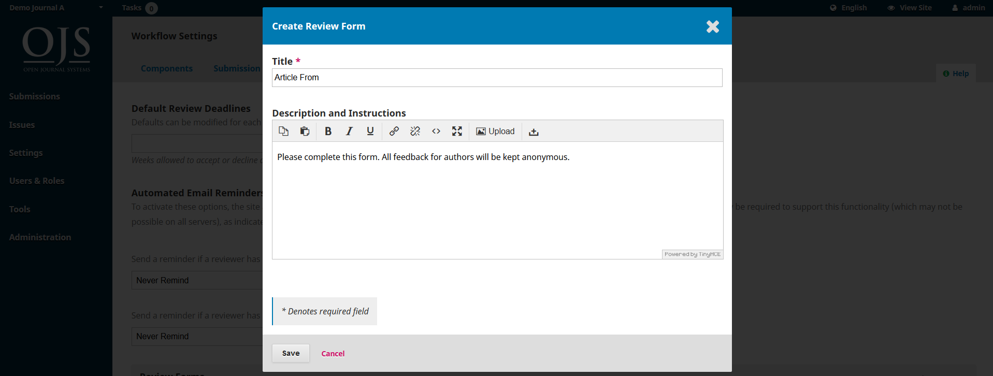Viewport: 993px width, 376px height.
Task: Open second Never Remind dropdown
Action: [x=197, y=336]
